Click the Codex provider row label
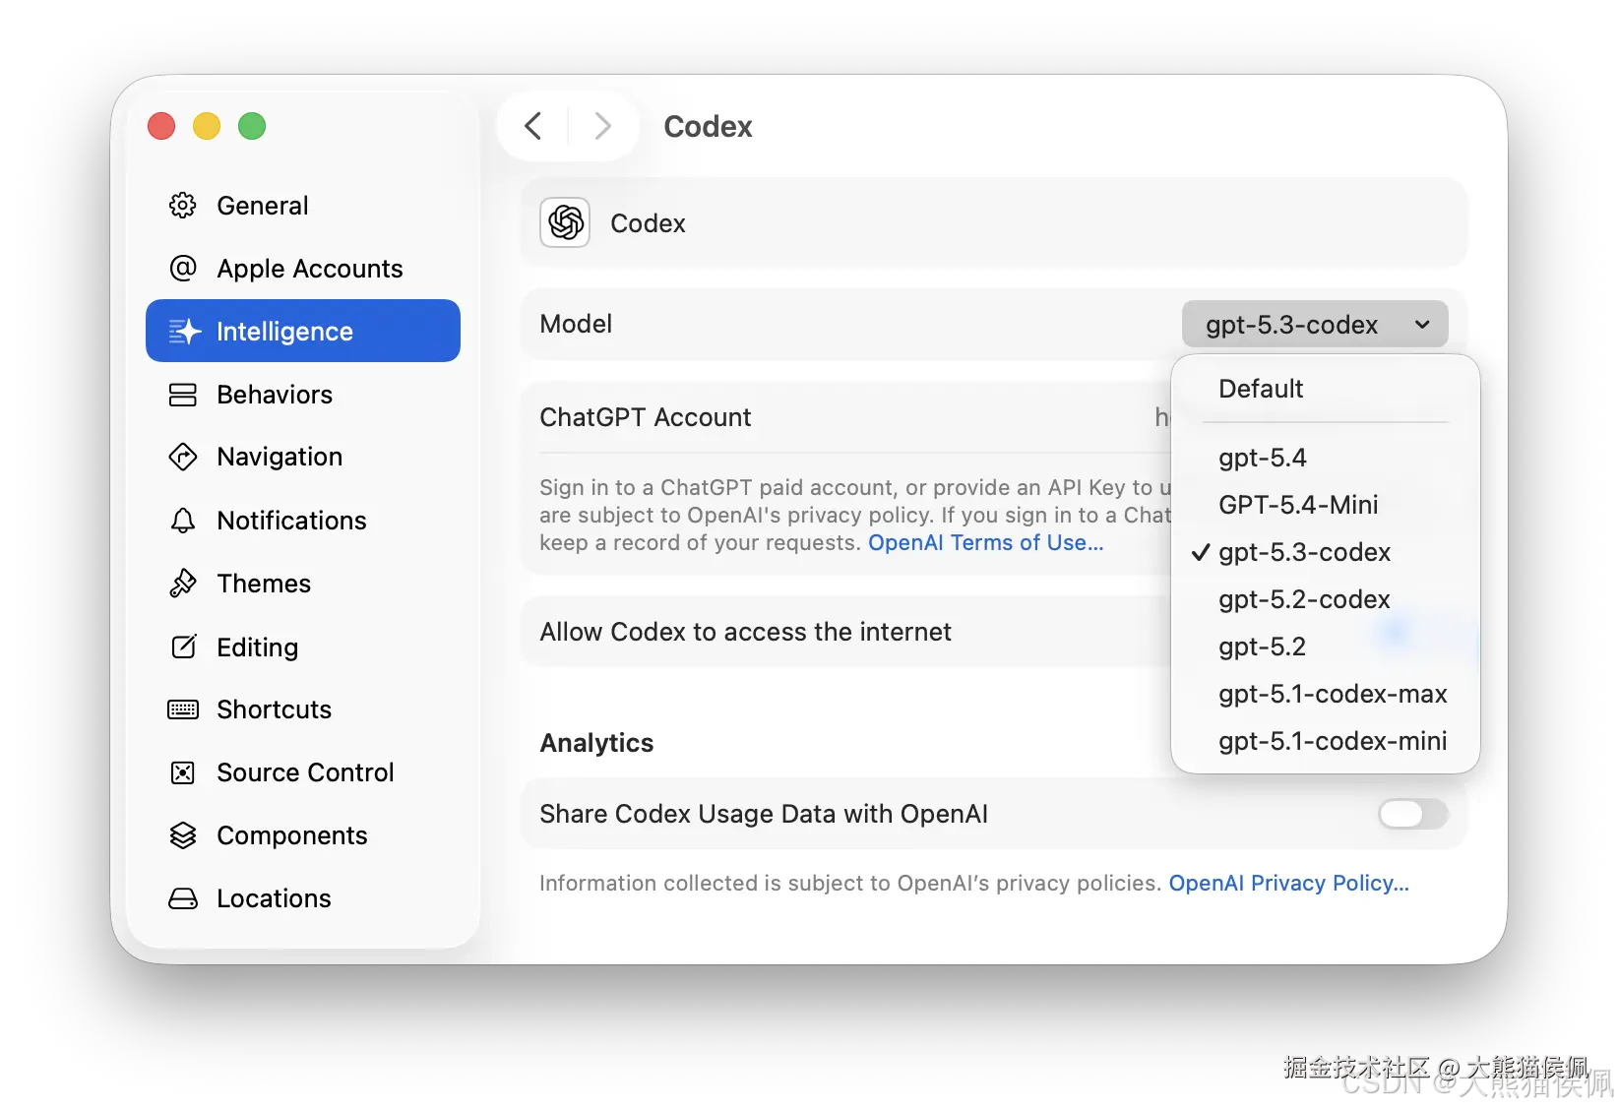The height and width of the screenshot is (1110, 1618). coord(648,223)
